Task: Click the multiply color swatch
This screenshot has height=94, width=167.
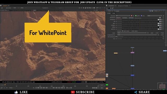Action: click(158, 25)
